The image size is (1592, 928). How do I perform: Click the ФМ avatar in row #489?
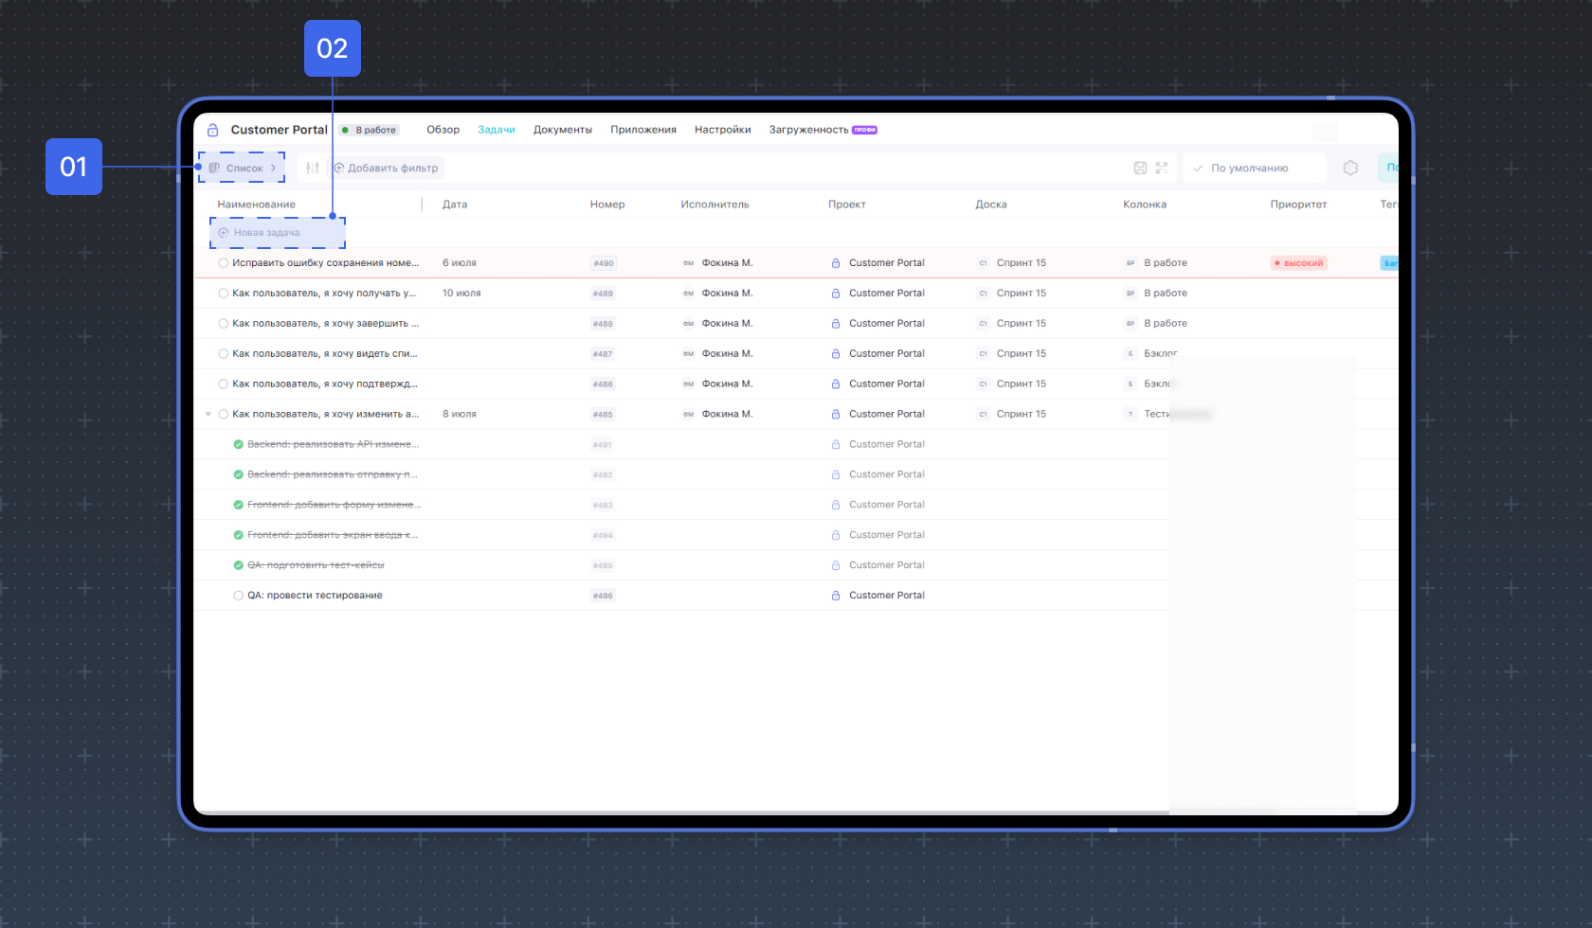pyautogui.click(x=689, y=294)
